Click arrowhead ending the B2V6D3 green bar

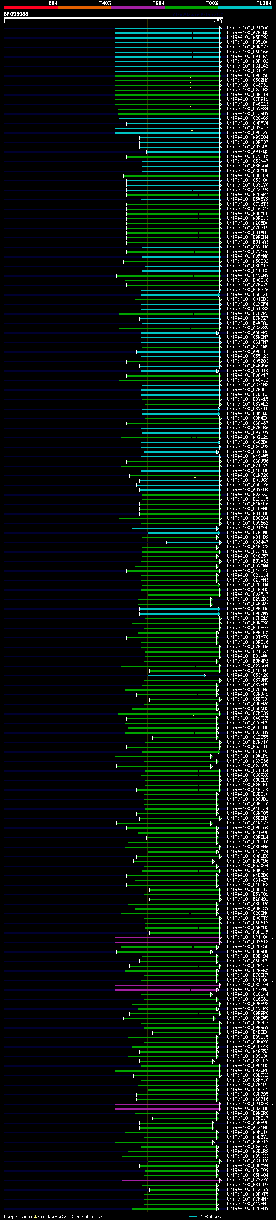211,599
